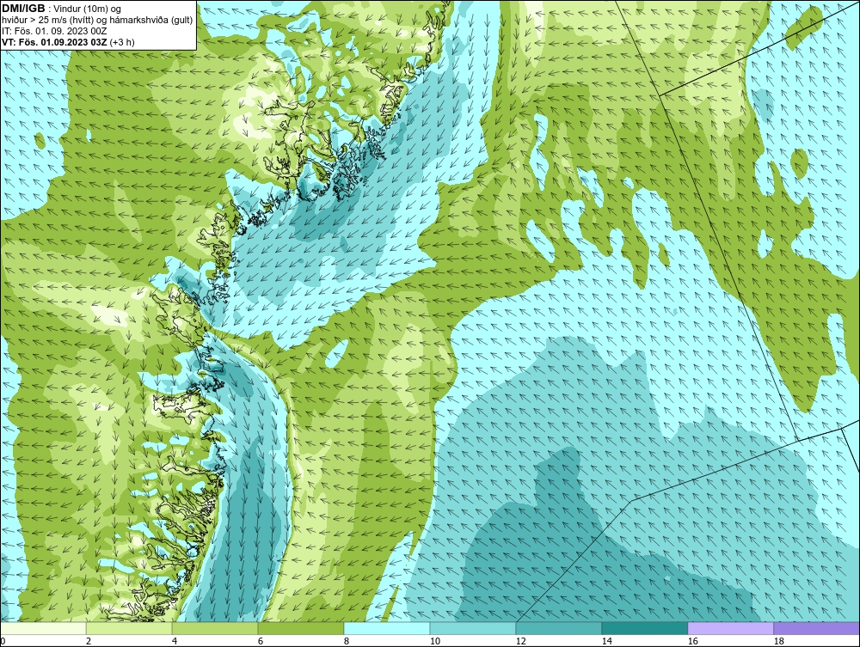
Task: Select the 14–16 m/s dark teal legend swatch
Action: [644, 628]
